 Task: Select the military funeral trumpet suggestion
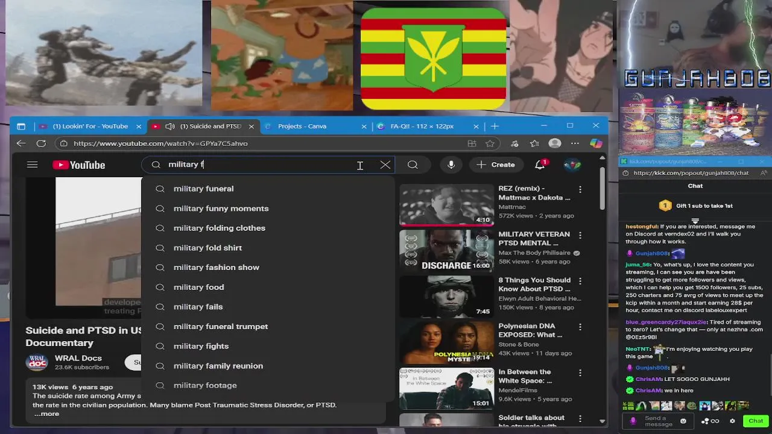(268, 327)
